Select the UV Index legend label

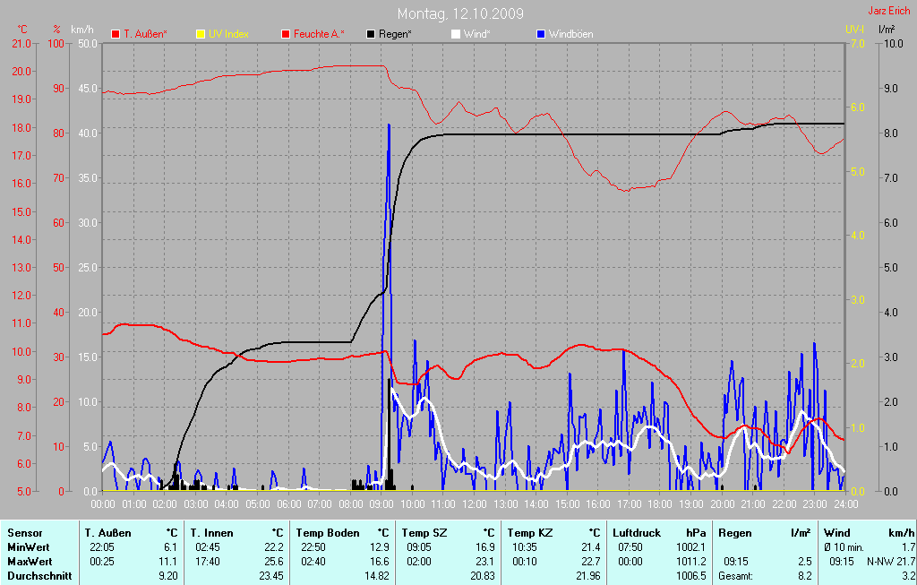coord(228,34)
